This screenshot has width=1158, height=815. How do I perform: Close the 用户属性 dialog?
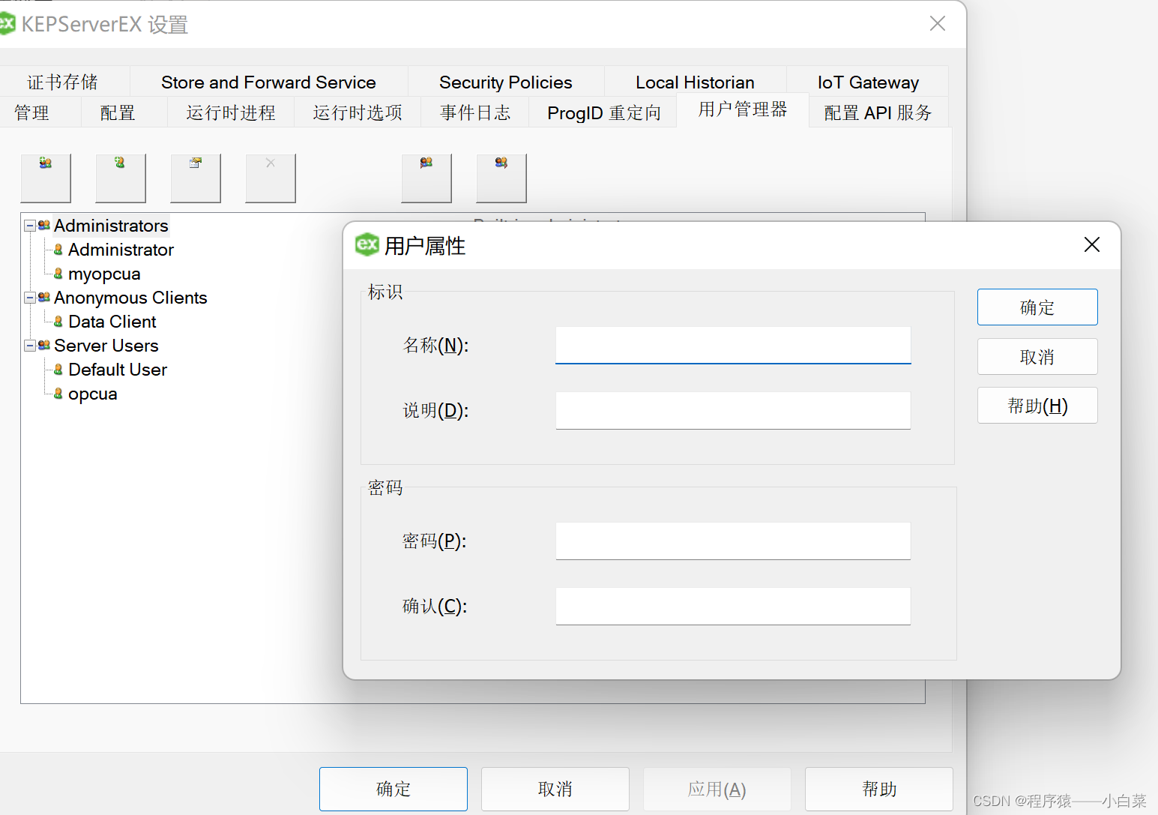[1092, 244]
